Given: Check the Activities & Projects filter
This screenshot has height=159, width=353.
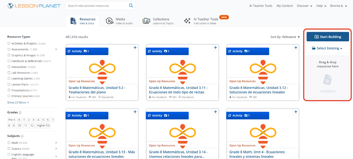Looking at the screenshot, I should [x=9, y=43].
